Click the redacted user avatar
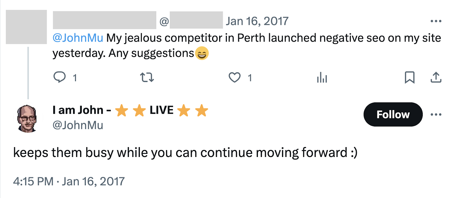 (x=26, y=27)
